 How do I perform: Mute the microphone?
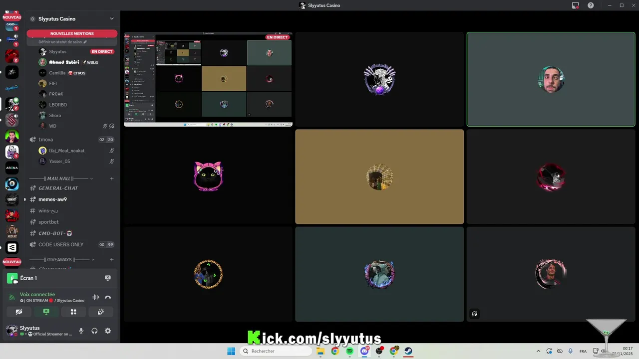tap(81, 331)
